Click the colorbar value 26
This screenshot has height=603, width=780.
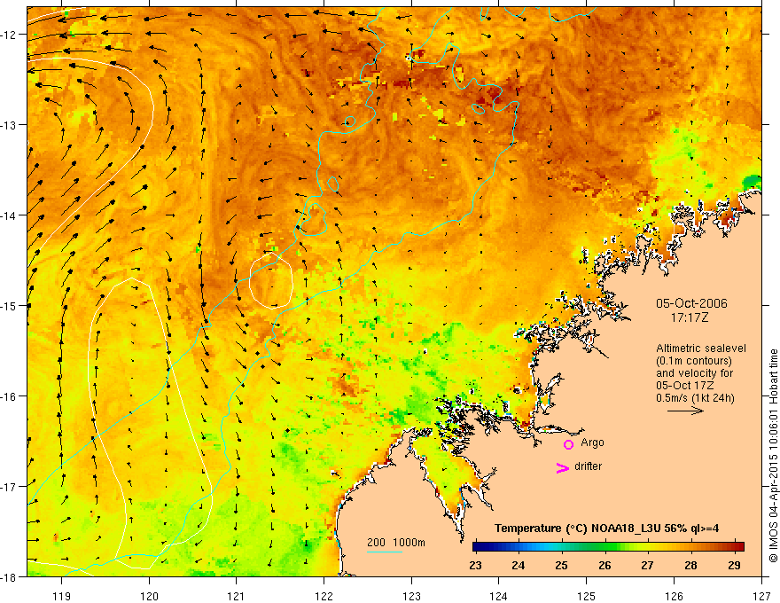(x=604, y=565)
